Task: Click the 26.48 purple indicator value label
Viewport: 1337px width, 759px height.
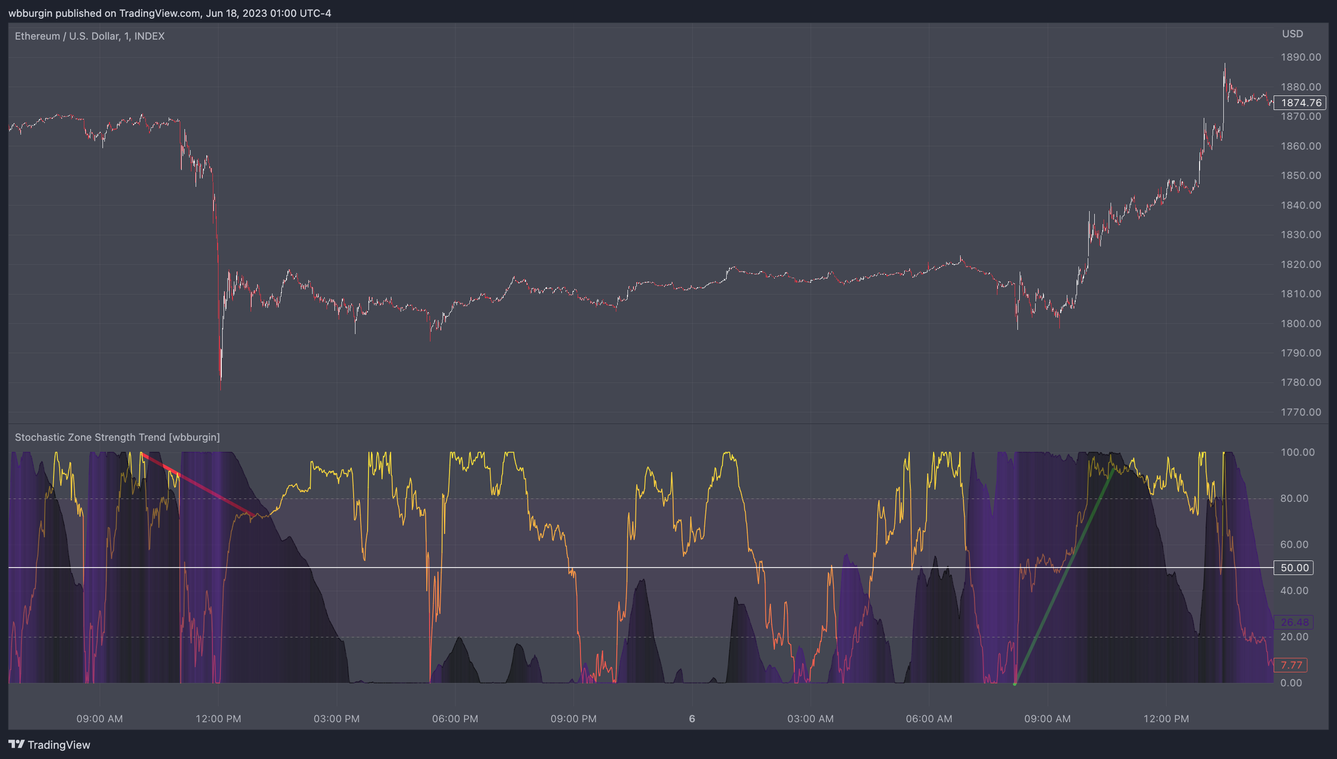Action: point(1294,622)
